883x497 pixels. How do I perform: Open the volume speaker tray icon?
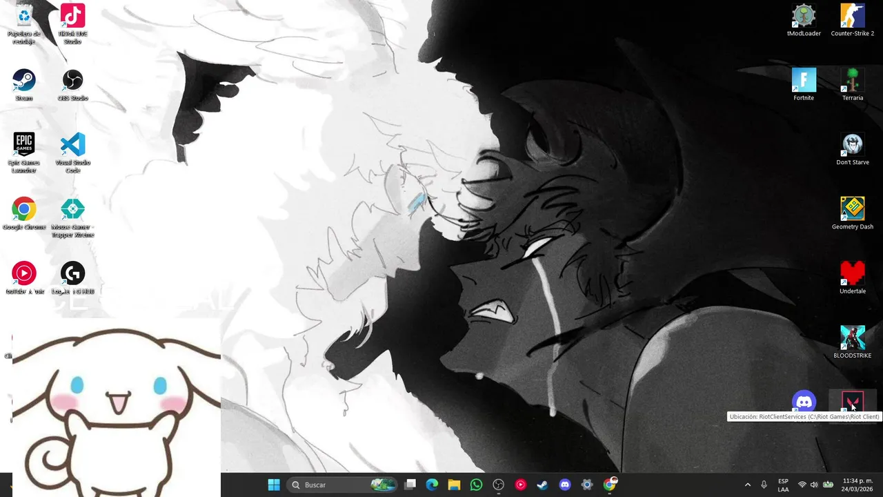(x=814, y=485)
